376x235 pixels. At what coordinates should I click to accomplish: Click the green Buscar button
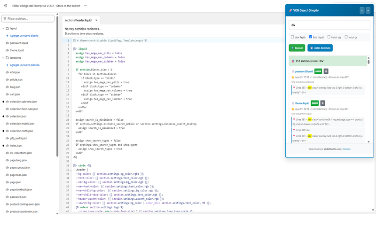pos(297,48)
